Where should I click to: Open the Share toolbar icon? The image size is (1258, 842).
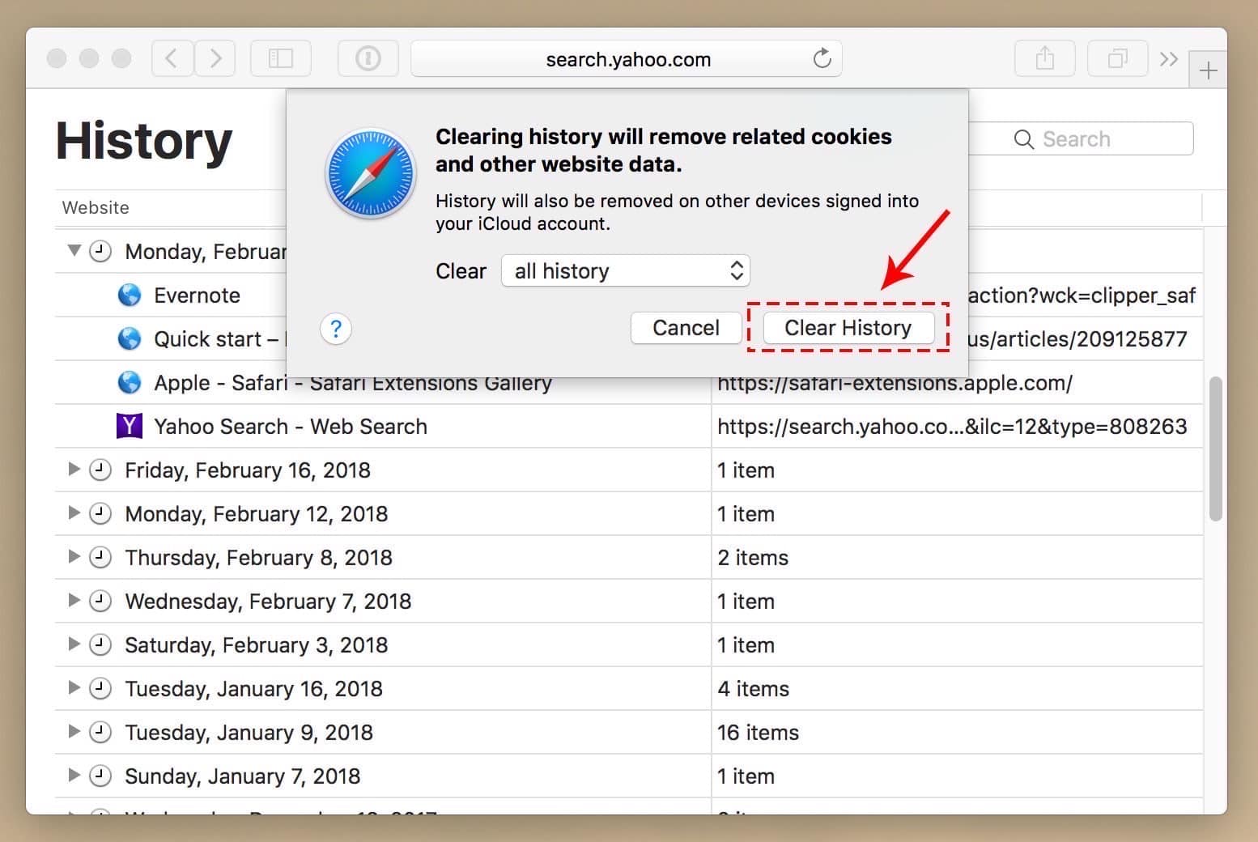point(1045,58)
